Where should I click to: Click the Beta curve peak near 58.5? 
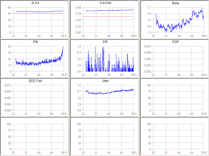(x=202, y=9)
